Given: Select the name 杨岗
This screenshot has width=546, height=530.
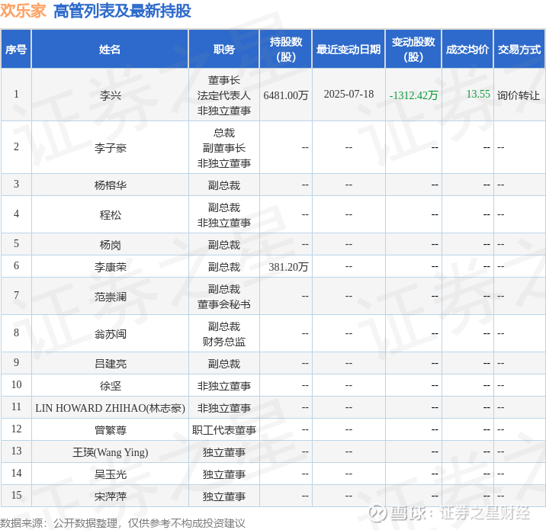Looking at the screenshot, I should point(110,245).
